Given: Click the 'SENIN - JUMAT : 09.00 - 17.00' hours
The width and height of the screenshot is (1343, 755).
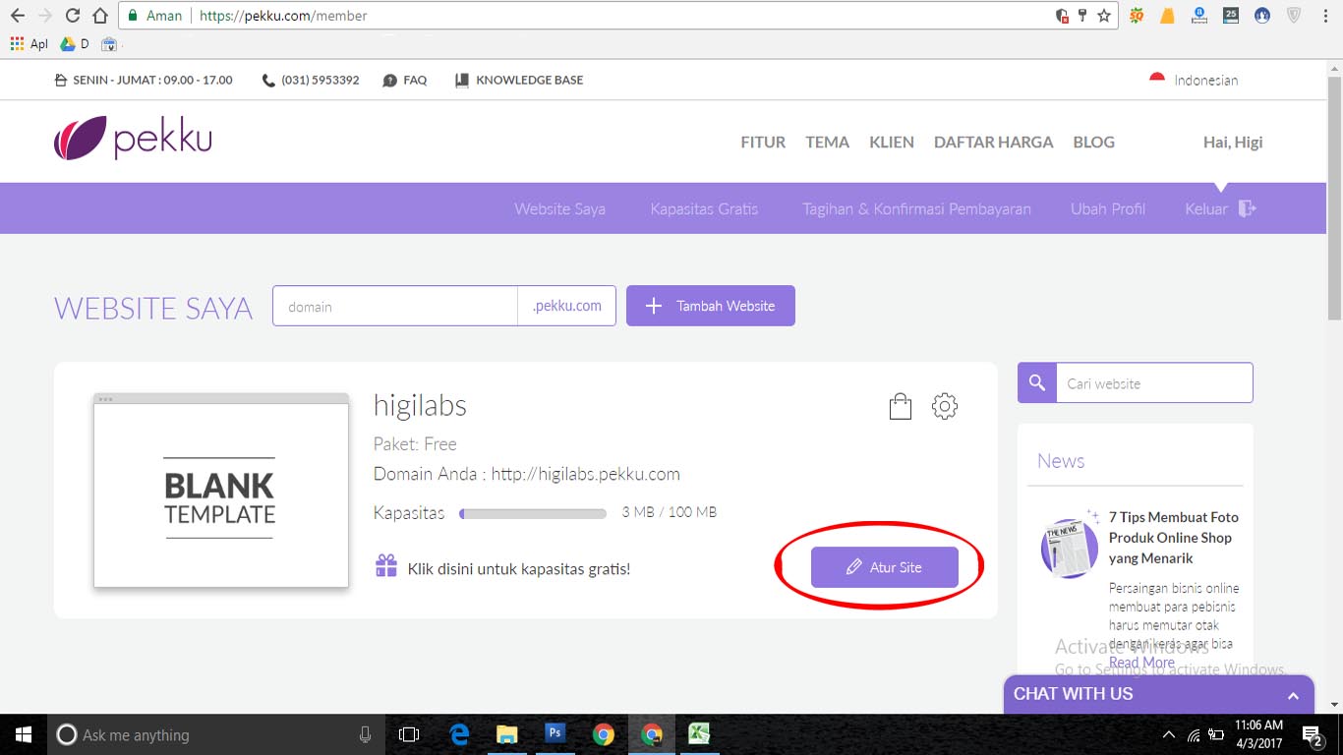Looking at the screenshot, I should [152, 80].
